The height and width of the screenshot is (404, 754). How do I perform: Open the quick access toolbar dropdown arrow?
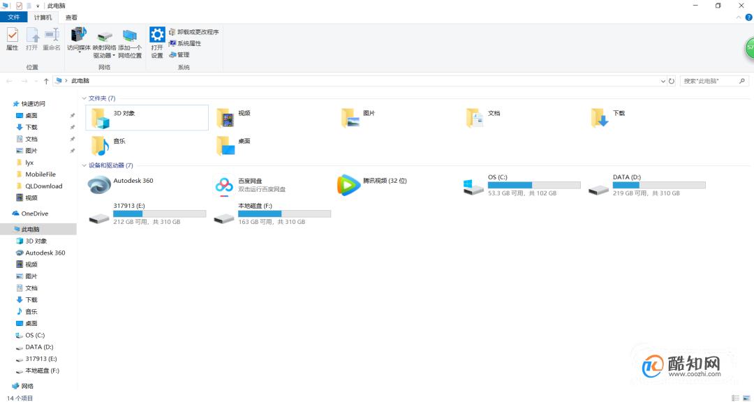coord(38,6)
